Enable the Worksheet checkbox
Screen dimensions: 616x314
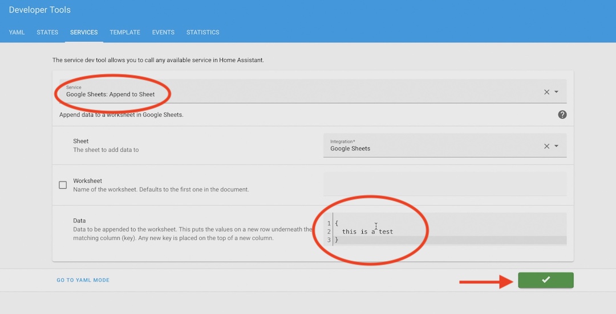coord(63,185)
